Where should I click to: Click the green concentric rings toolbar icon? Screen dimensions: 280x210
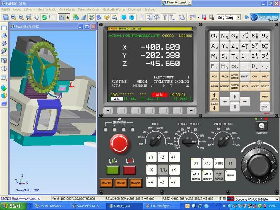point(91,17)
